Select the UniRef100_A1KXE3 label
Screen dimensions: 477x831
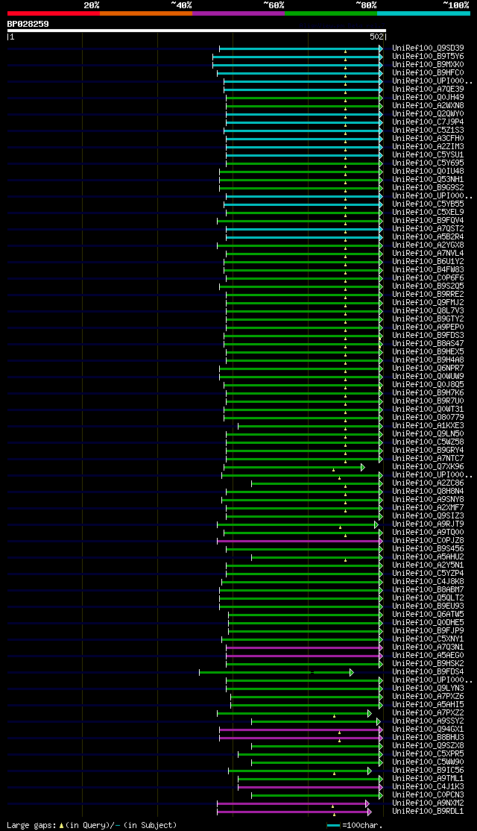(428, 425)
